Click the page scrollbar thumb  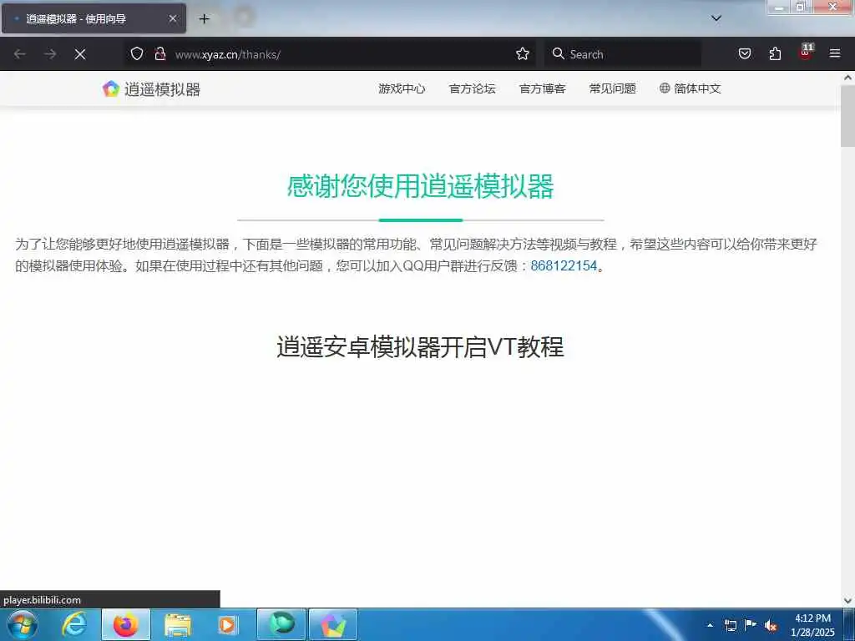pos(847,116)
